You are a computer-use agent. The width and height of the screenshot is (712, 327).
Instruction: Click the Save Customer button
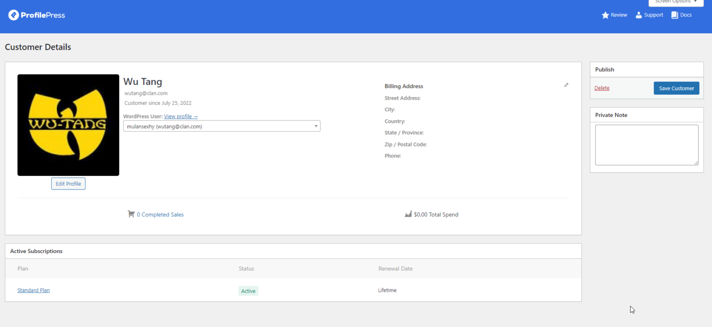(x=676, y=88)
